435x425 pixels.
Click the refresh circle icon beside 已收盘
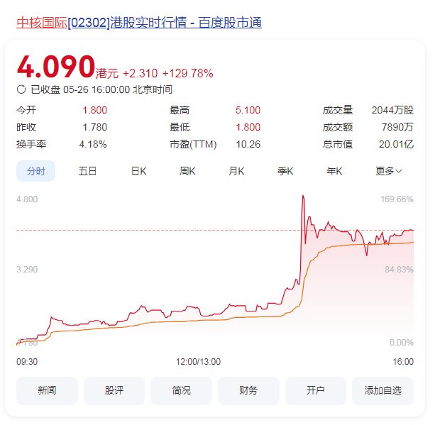point(21,89)
